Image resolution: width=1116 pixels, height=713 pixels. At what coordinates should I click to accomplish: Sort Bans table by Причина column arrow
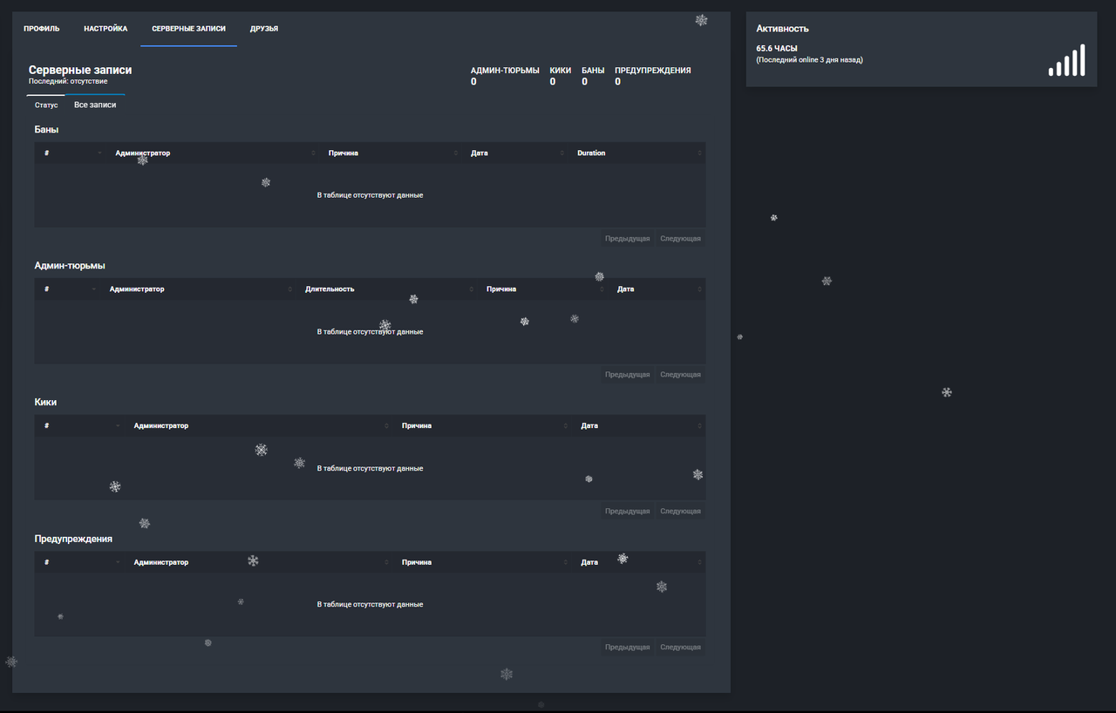pos(455,153)
